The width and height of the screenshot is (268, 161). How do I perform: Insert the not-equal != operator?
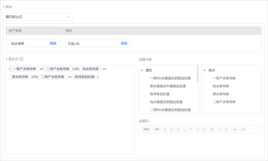(212, 129)
